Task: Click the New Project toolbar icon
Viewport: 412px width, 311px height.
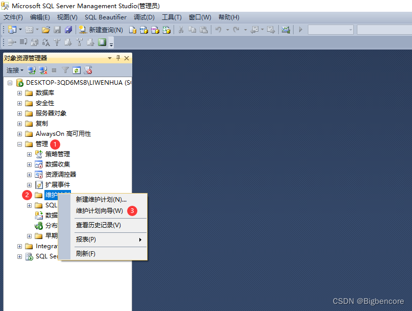Action: [12, 30]
